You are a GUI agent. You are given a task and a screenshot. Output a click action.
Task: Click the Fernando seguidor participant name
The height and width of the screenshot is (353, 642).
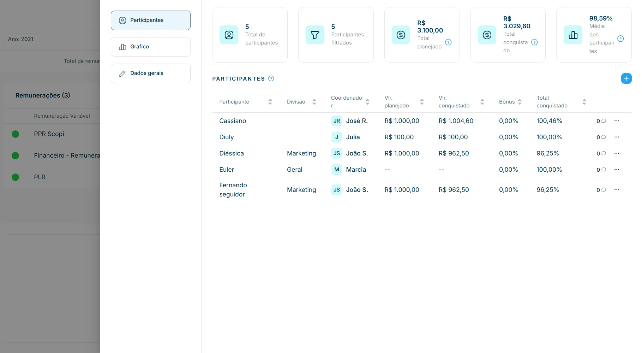(233, 190)
